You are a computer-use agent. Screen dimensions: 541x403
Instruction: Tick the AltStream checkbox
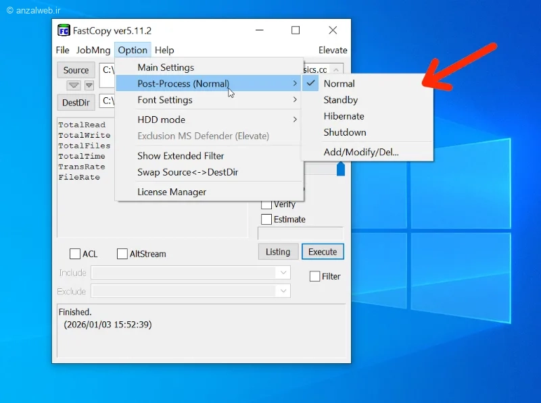click(122, 254)
